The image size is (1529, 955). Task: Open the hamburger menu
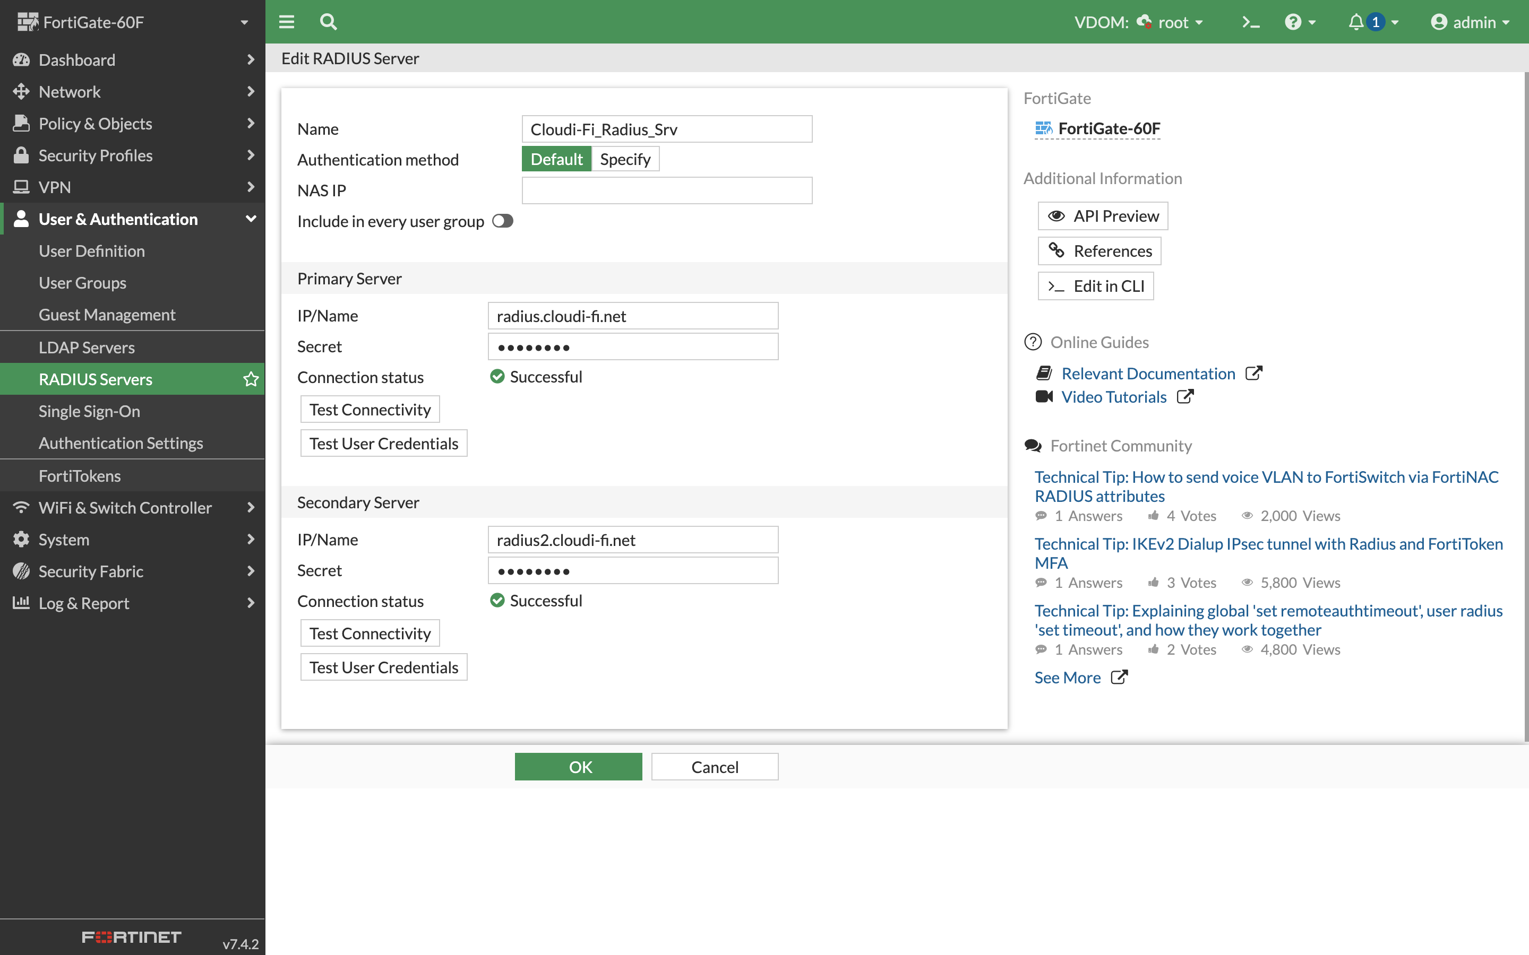click(x=286, y=21)
